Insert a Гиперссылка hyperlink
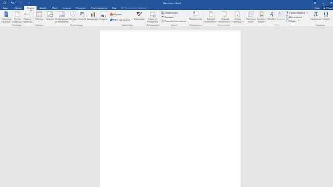 coord(170,13)
